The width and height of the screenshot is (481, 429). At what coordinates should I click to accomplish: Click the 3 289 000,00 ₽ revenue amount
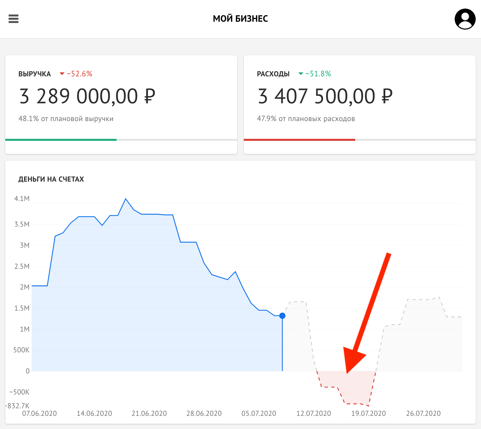[87, 96]
